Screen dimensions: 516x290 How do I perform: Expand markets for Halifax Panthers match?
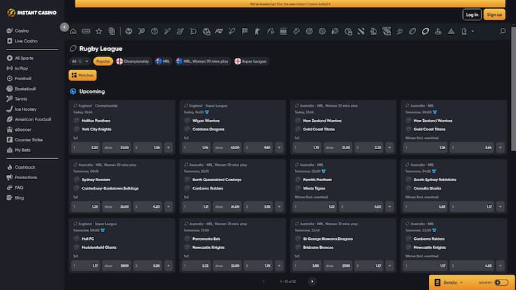[x=169, y=148]
